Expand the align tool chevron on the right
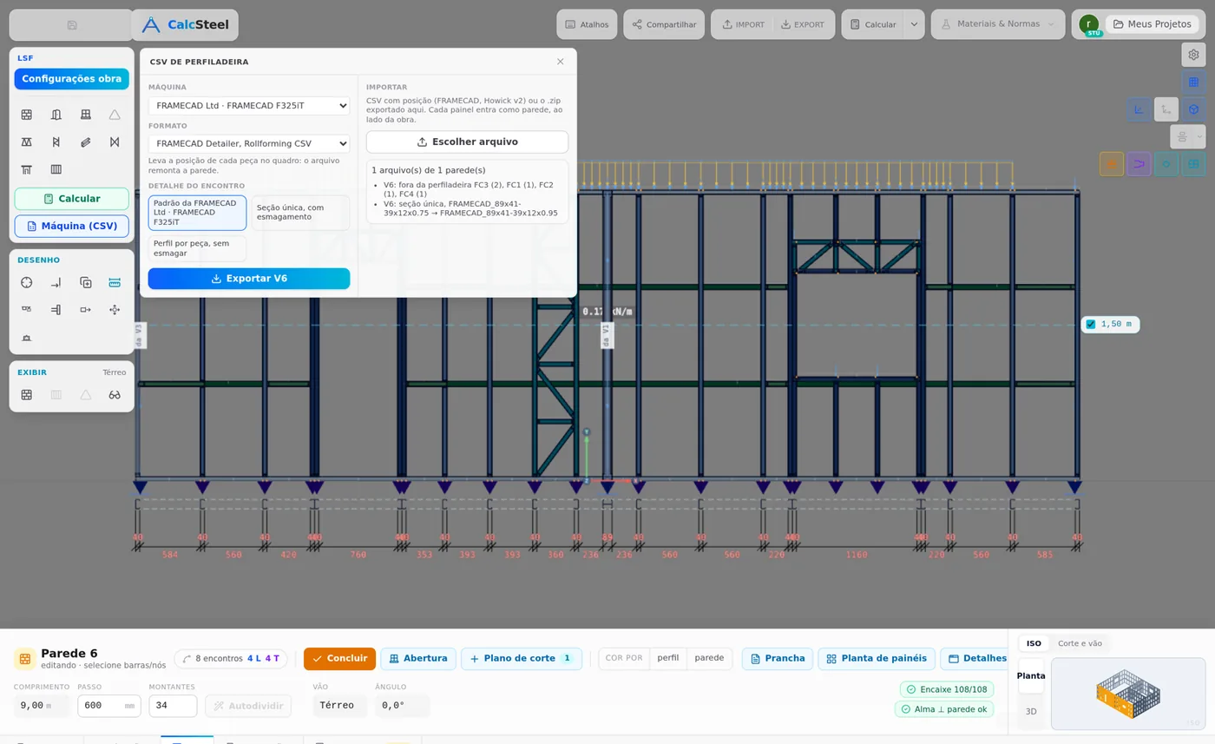The width and height of the screenshot is (1215, 744). [x=1199, y=136]
